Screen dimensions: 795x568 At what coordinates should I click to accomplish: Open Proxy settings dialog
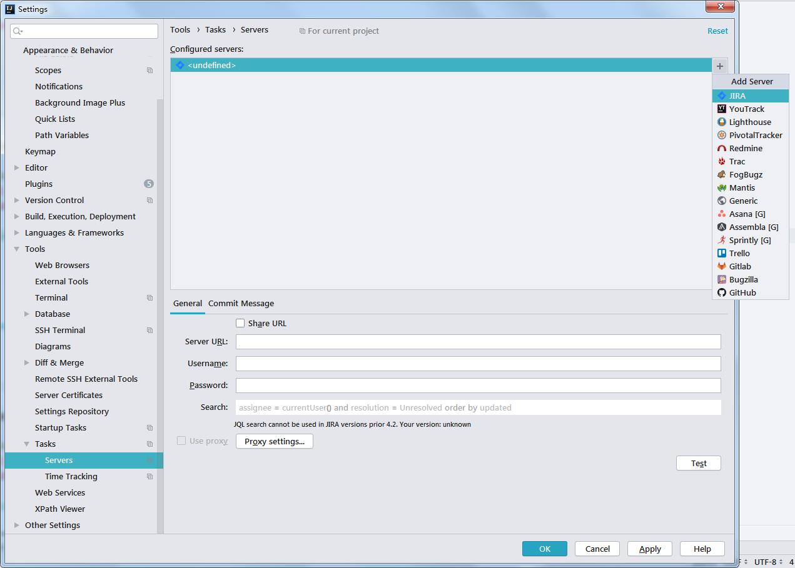click(x=275, y=441)
